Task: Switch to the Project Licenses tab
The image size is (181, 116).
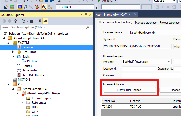Action: pos(169,23)
